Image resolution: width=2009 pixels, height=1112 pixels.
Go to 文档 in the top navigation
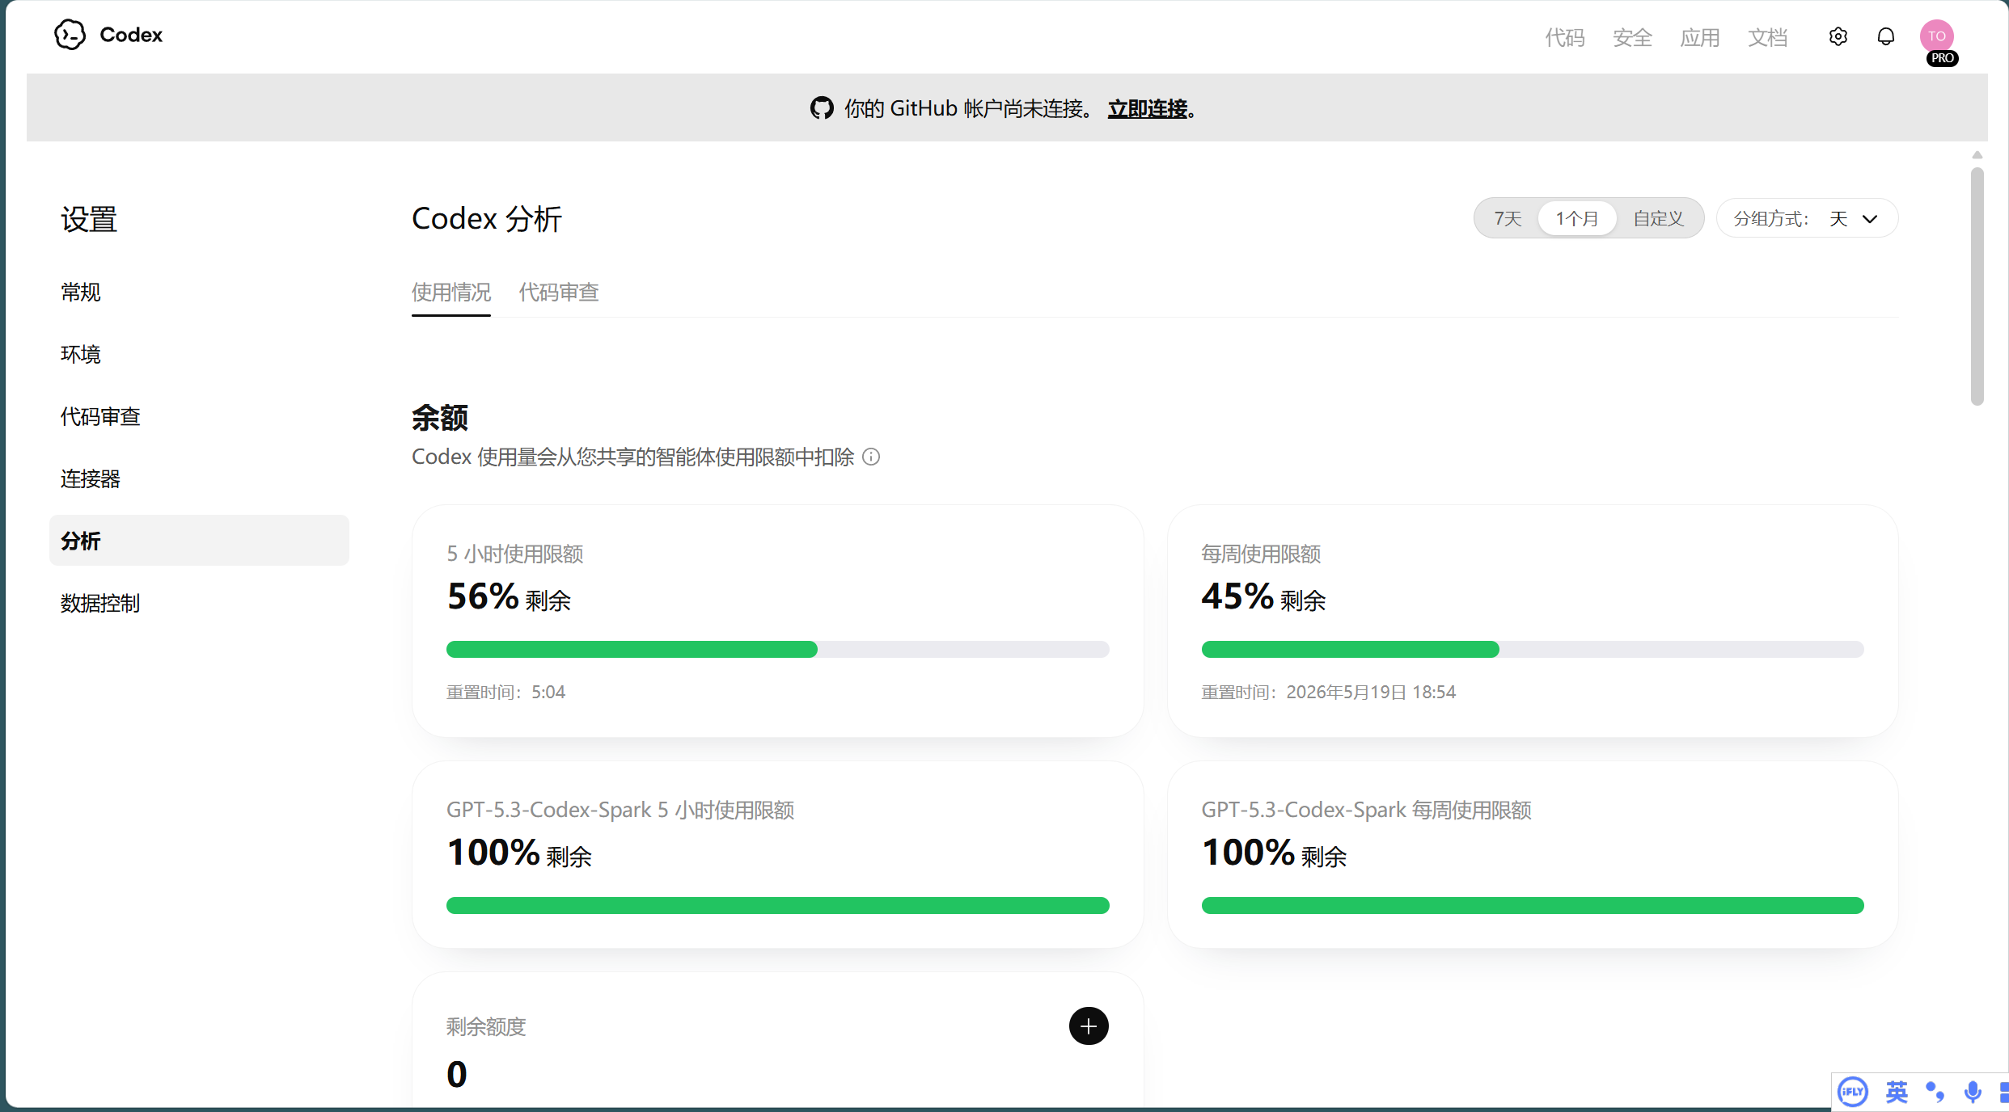(x=1767, y=37)
